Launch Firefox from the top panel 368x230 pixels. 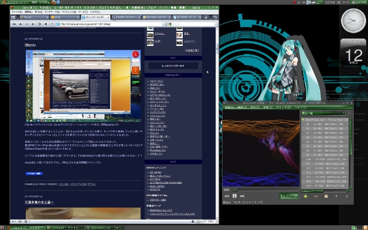coord(53,2)
